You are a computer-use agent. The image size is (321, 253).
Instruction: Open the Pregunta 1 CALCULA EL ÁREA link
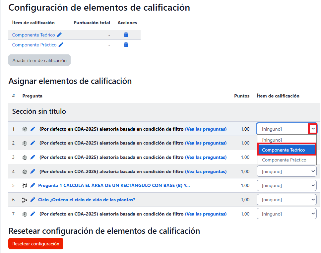pos(114,186)
